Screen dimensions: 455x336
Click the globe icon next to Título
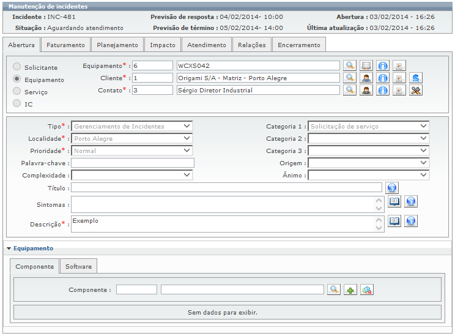click(x=392, y=188)
